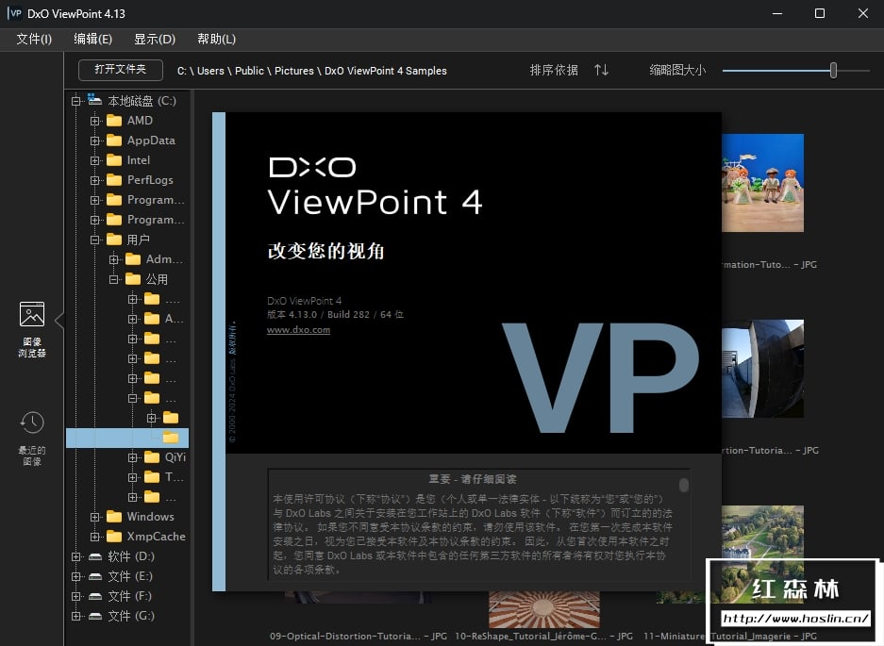Open the fisheye building thumbnail
This screenshot has height=646, width=884.
pos(763,368)
